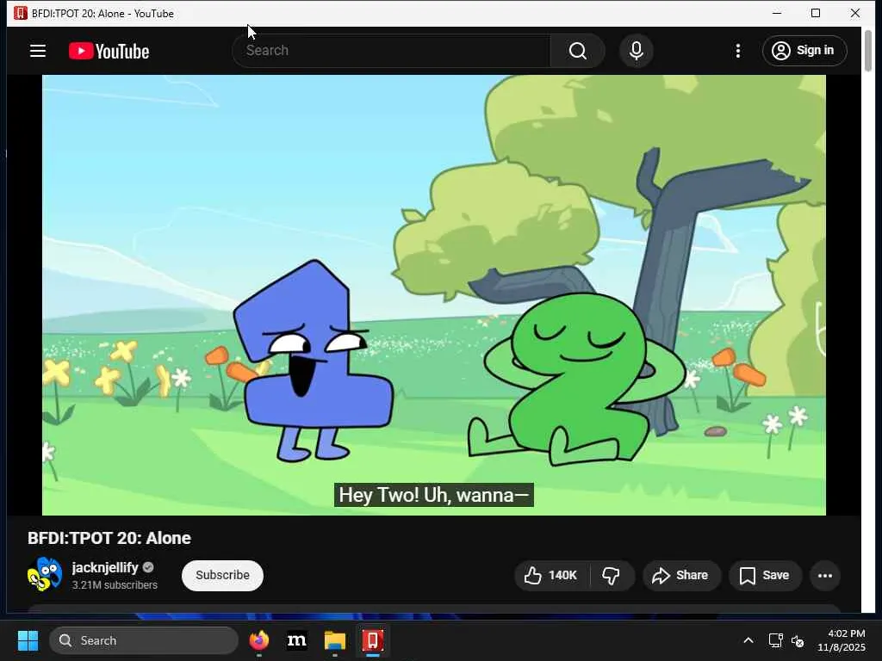882x661 pixels.
Task: Click into the YouTube search field
Action: tap(392, 51)
